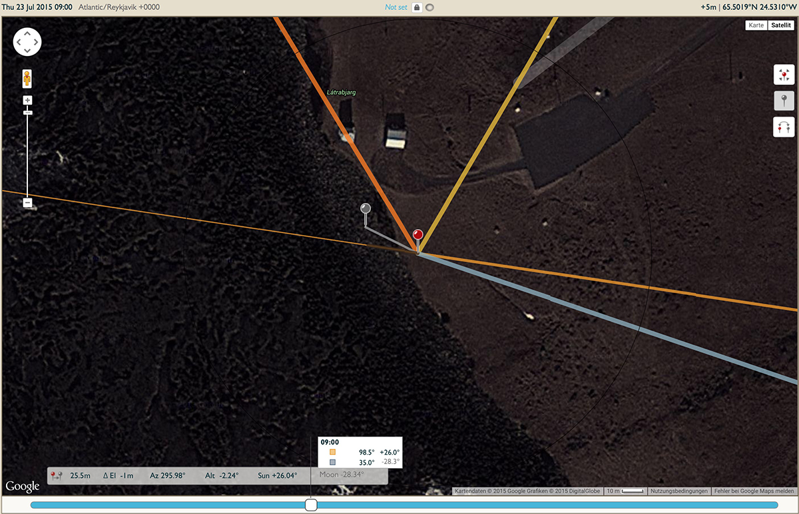Toggle the location lock icon
This screenshot has height=514, width=799.
click(x=417, y=7)
